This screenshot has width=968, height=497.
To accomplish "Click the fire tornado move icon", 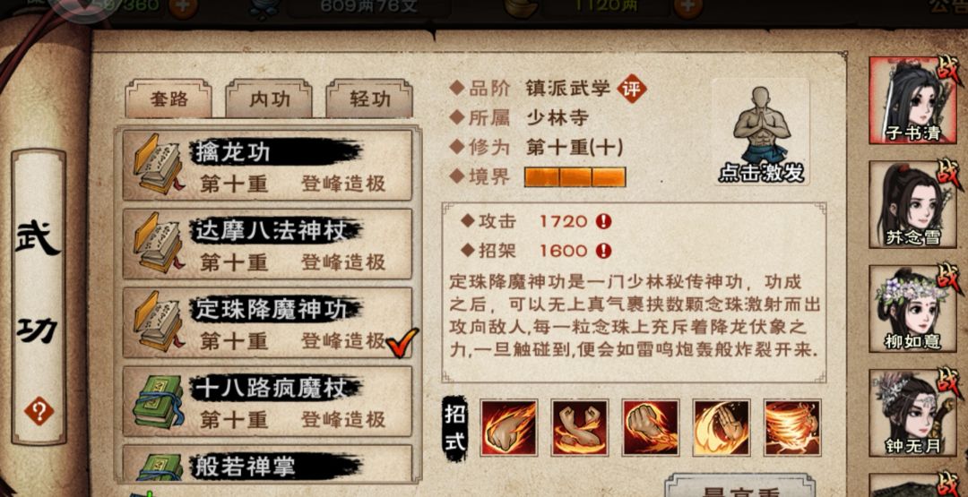I will click(792, 427).
